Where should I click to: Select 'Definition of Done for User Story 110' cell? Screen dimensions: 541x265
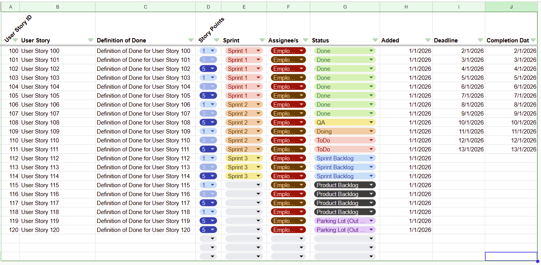tap(145, 140)
